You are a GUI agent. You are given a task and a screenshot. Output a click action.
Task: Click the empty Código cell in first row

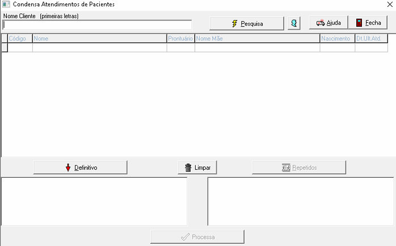coord(20,48)
